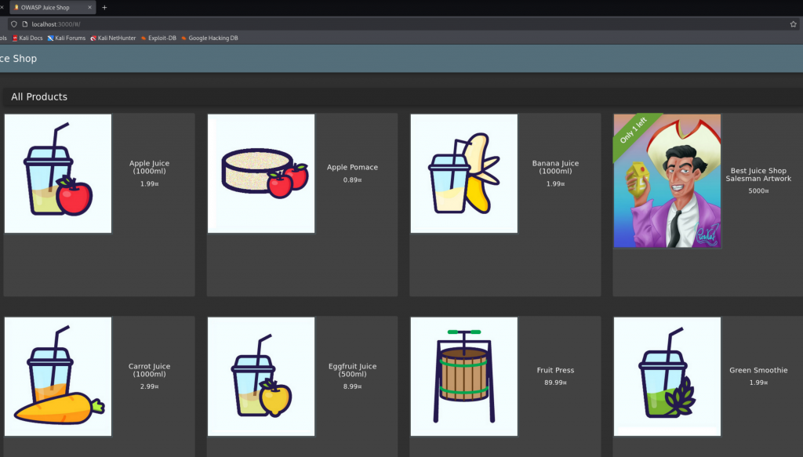The image size is (803, 457).
Task: Click the 'Banana Juice (1000ml)' product name
Action: [x=556, y=167]
